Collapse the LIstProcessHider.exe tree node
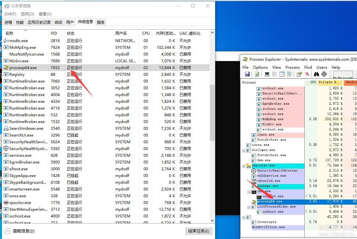The image size is (357, 239). coord(249,207)
